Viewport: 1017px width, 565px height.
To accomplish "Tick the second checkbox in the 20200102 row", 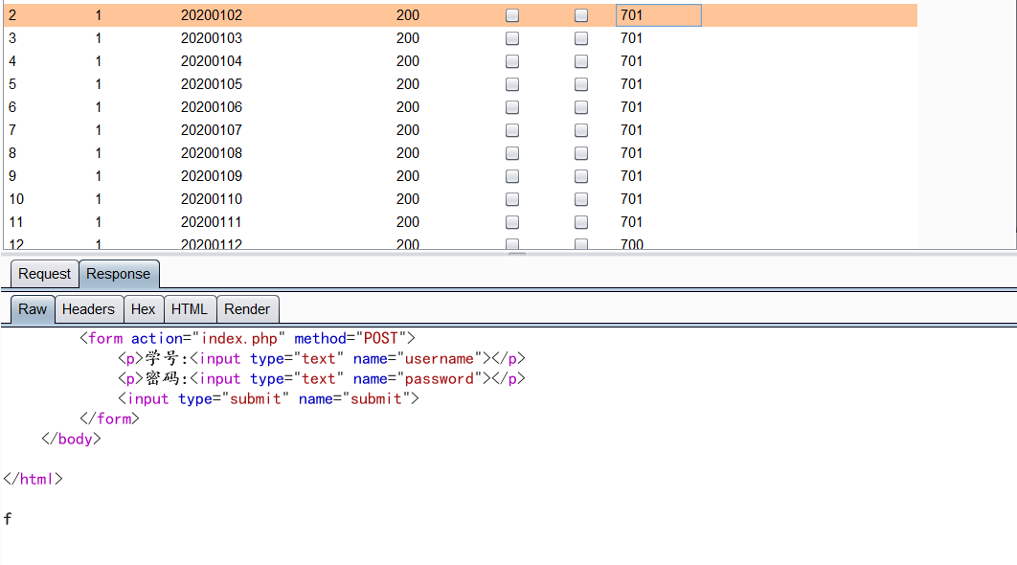I will 581,15.
